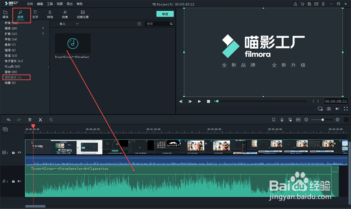Click the preview volume speaker icon
Viewport: 351px width, 209px height.
pos(337,109)
